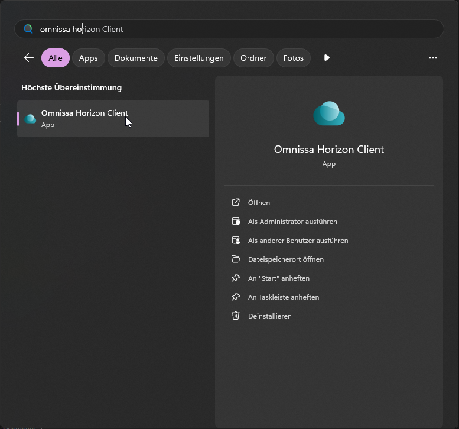This screenshot has height=429, width=459.
Task: Click the Deinstallieren trash icon
Action: (x=236, y=316)
